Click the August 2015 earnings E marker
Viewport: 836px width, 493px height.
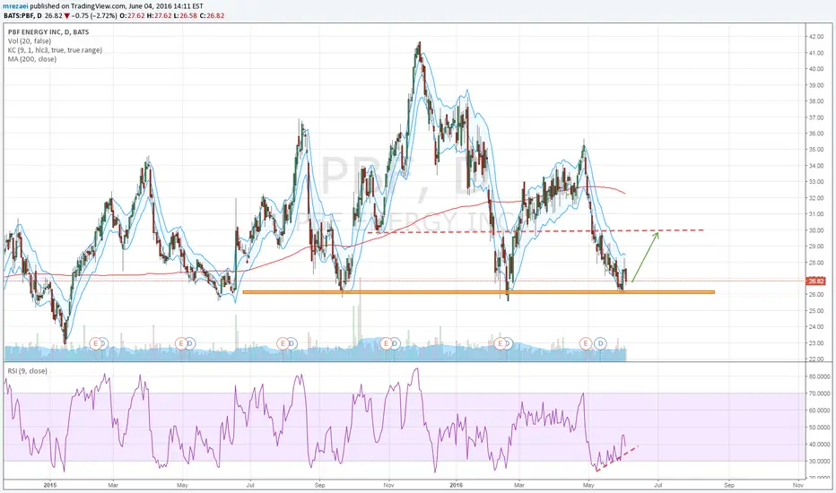tap(283, 343)
